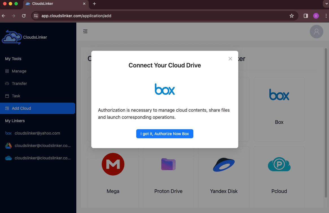329x213 pixels.
Task: Click the page vertical scrollbar
Action: click(326, 123)
